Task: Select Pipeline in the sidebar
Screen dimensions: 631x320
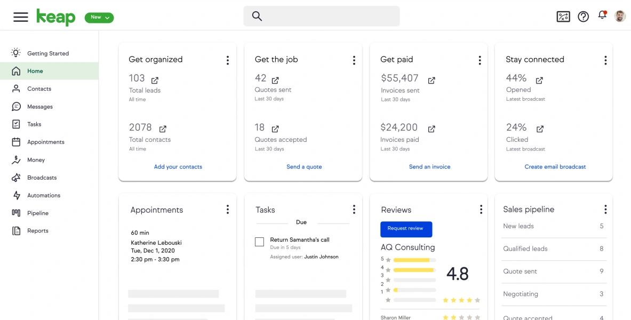Action: pyautogui.click(x=37, y=213)
